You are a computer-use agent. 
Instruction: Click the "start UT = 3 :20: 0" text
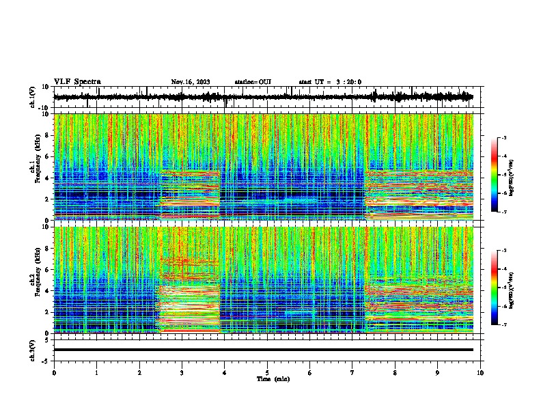click(x=330, y=82)
